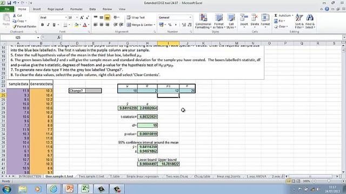Click the Percent Style icon
The height and width of the screenshot is (194, 346).
click(x=170, y=25)
